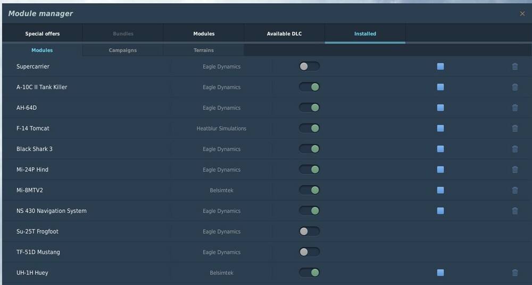Click Belsimtek label in Mi-8MTV2 row
The image size is (532, 285).
221,190
